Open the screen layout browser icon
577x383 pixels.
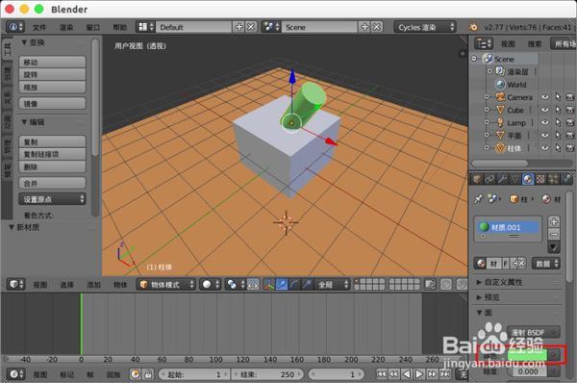pos(146,27)
